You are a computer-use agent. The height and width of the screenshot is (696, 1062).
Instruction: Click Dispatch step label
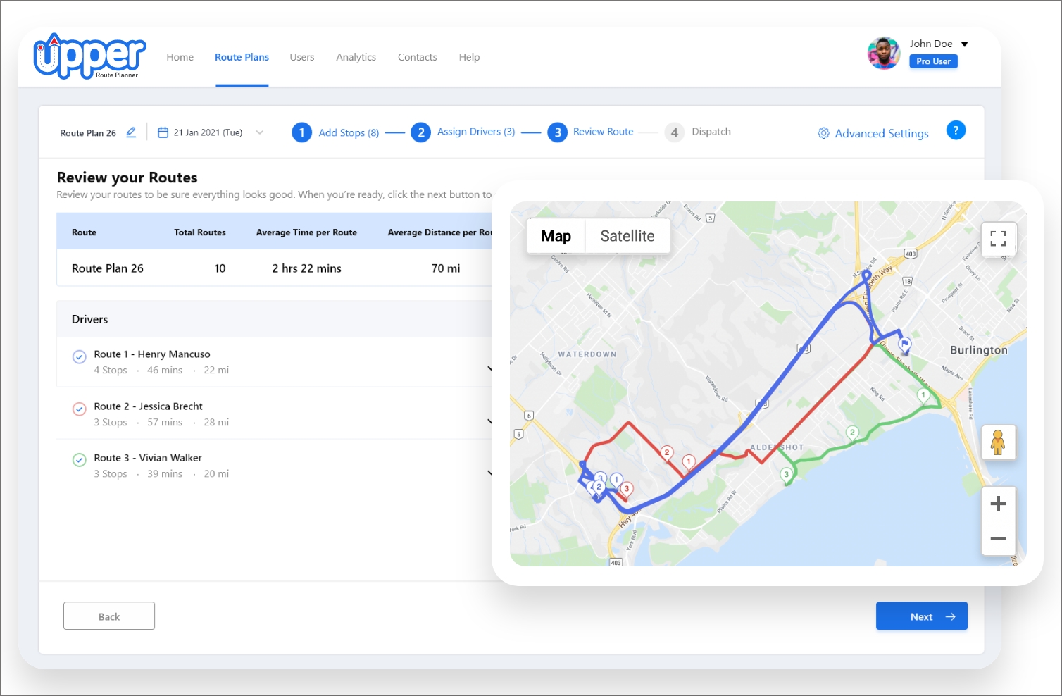tap(711, 132)
